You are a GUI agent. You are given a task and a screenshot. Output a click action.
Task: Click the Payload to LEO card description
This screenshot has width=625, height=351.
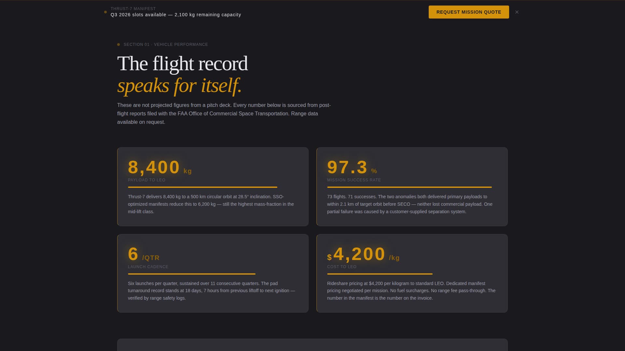pos(211,204)
